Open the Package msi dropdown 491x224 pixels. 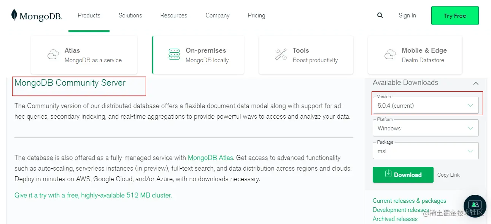(x=425, y=151)
